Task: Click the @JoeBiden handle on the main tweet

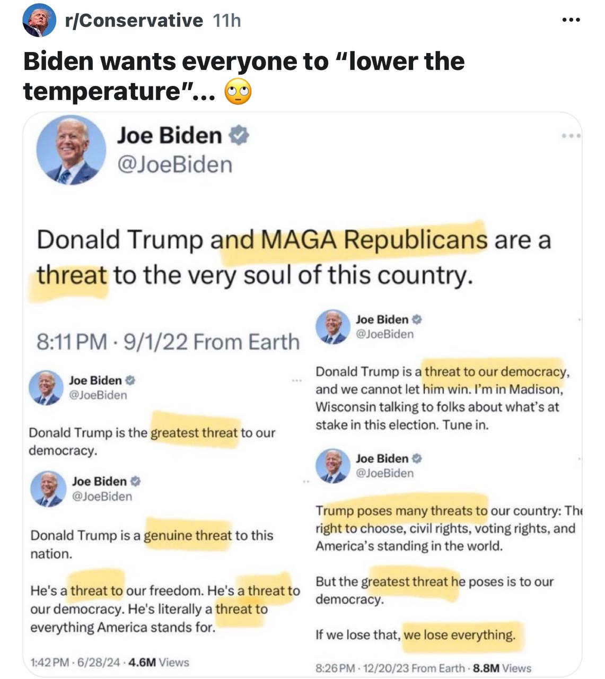Action: click(174, 164)
